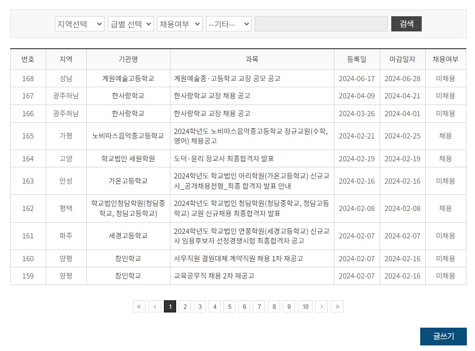Screen dimensions: 475x351
Task: Click institution cell 노비따스음악중고등학교
Action: [x=128, y=136]
